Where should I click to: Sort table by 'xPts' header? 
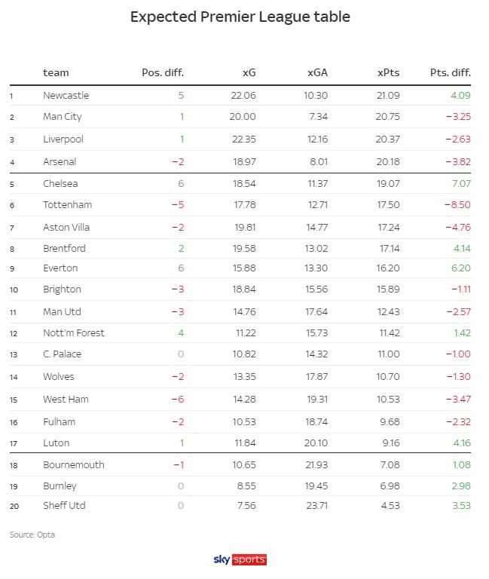click(388, 73)
